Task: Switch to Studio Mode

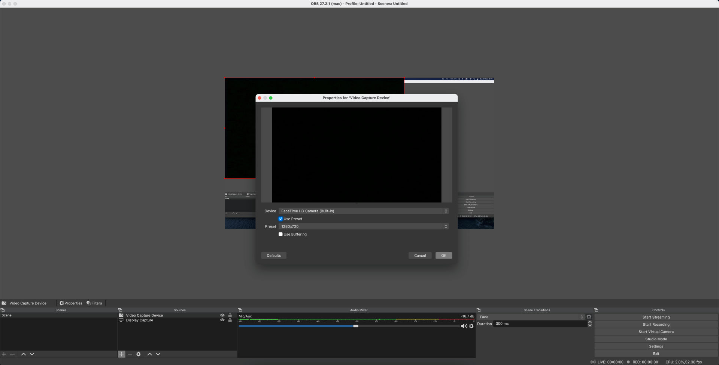Action: click(x=656, y=339)
